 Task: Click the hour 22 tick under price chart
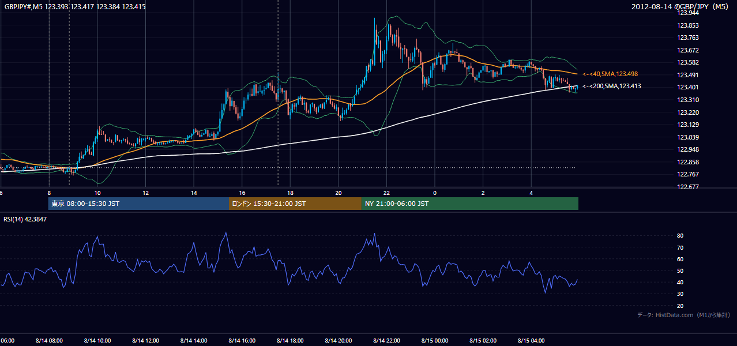[386, 193]
